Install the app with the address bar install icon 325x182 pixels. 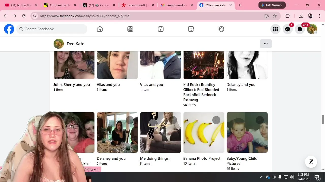(x=266, y=16)
